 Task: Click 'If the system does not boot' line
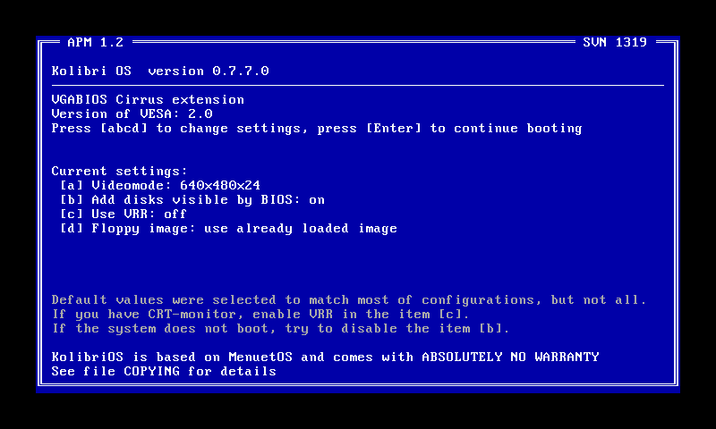280,329
